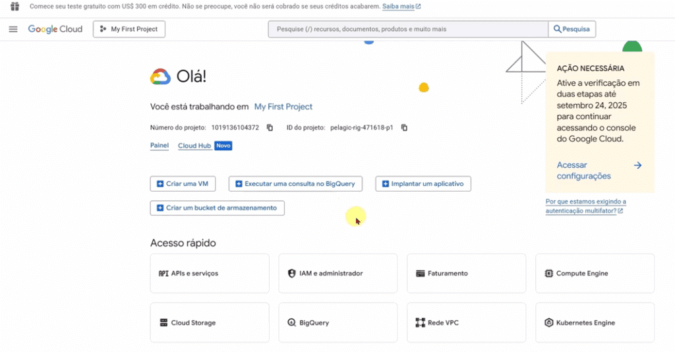Click the Cloud Storage icon

click(x=163, y=323)
